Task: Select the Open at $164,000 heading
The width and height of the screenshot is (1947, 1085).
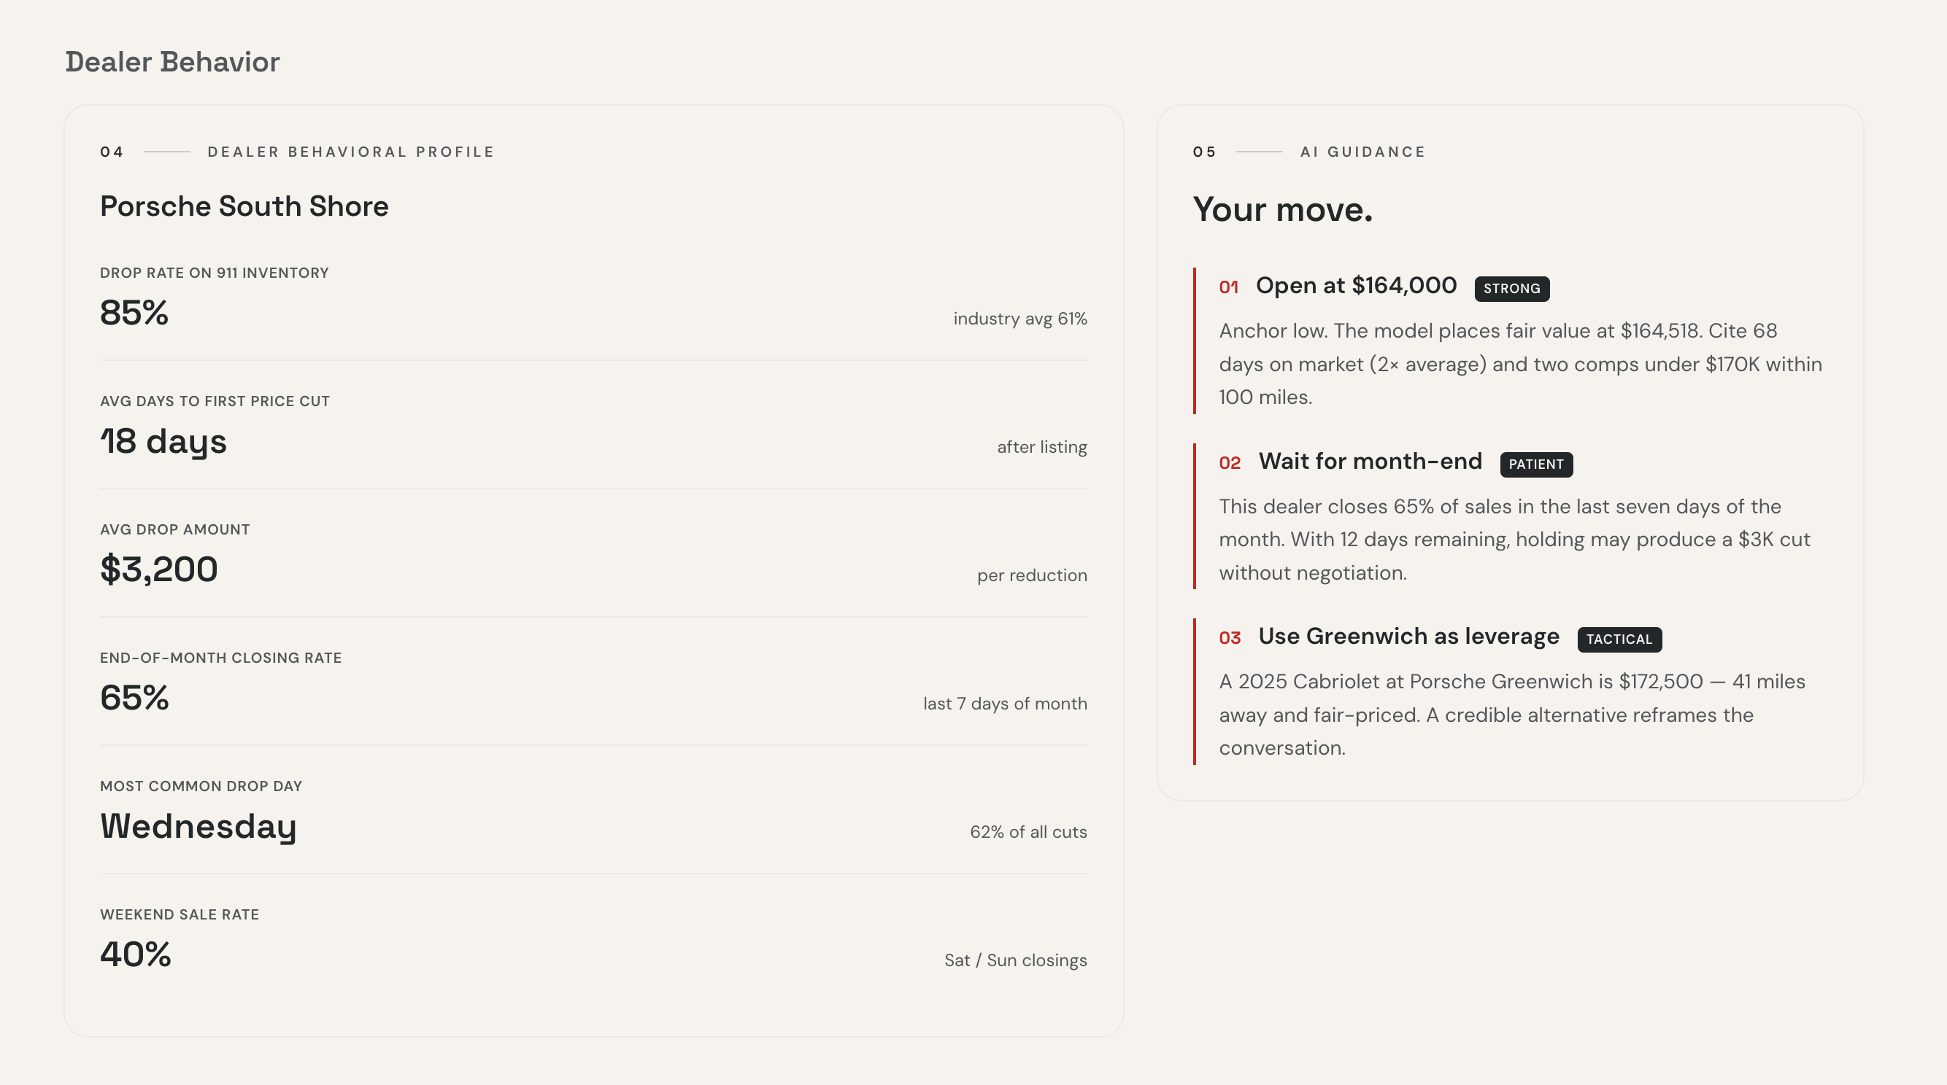Action: (x=1356, y=285)
